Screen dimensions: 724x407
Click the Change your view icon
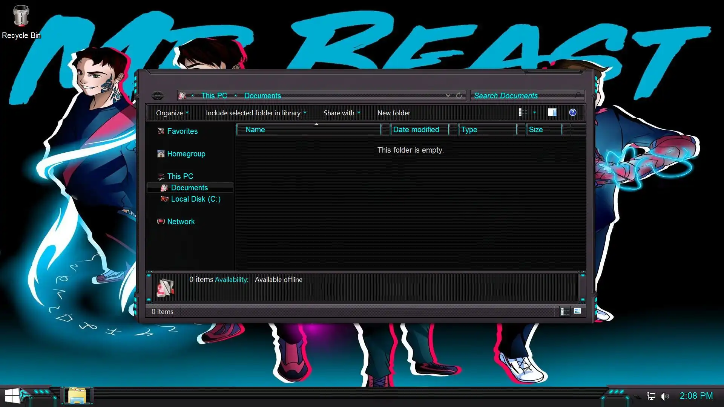point(523,112)
